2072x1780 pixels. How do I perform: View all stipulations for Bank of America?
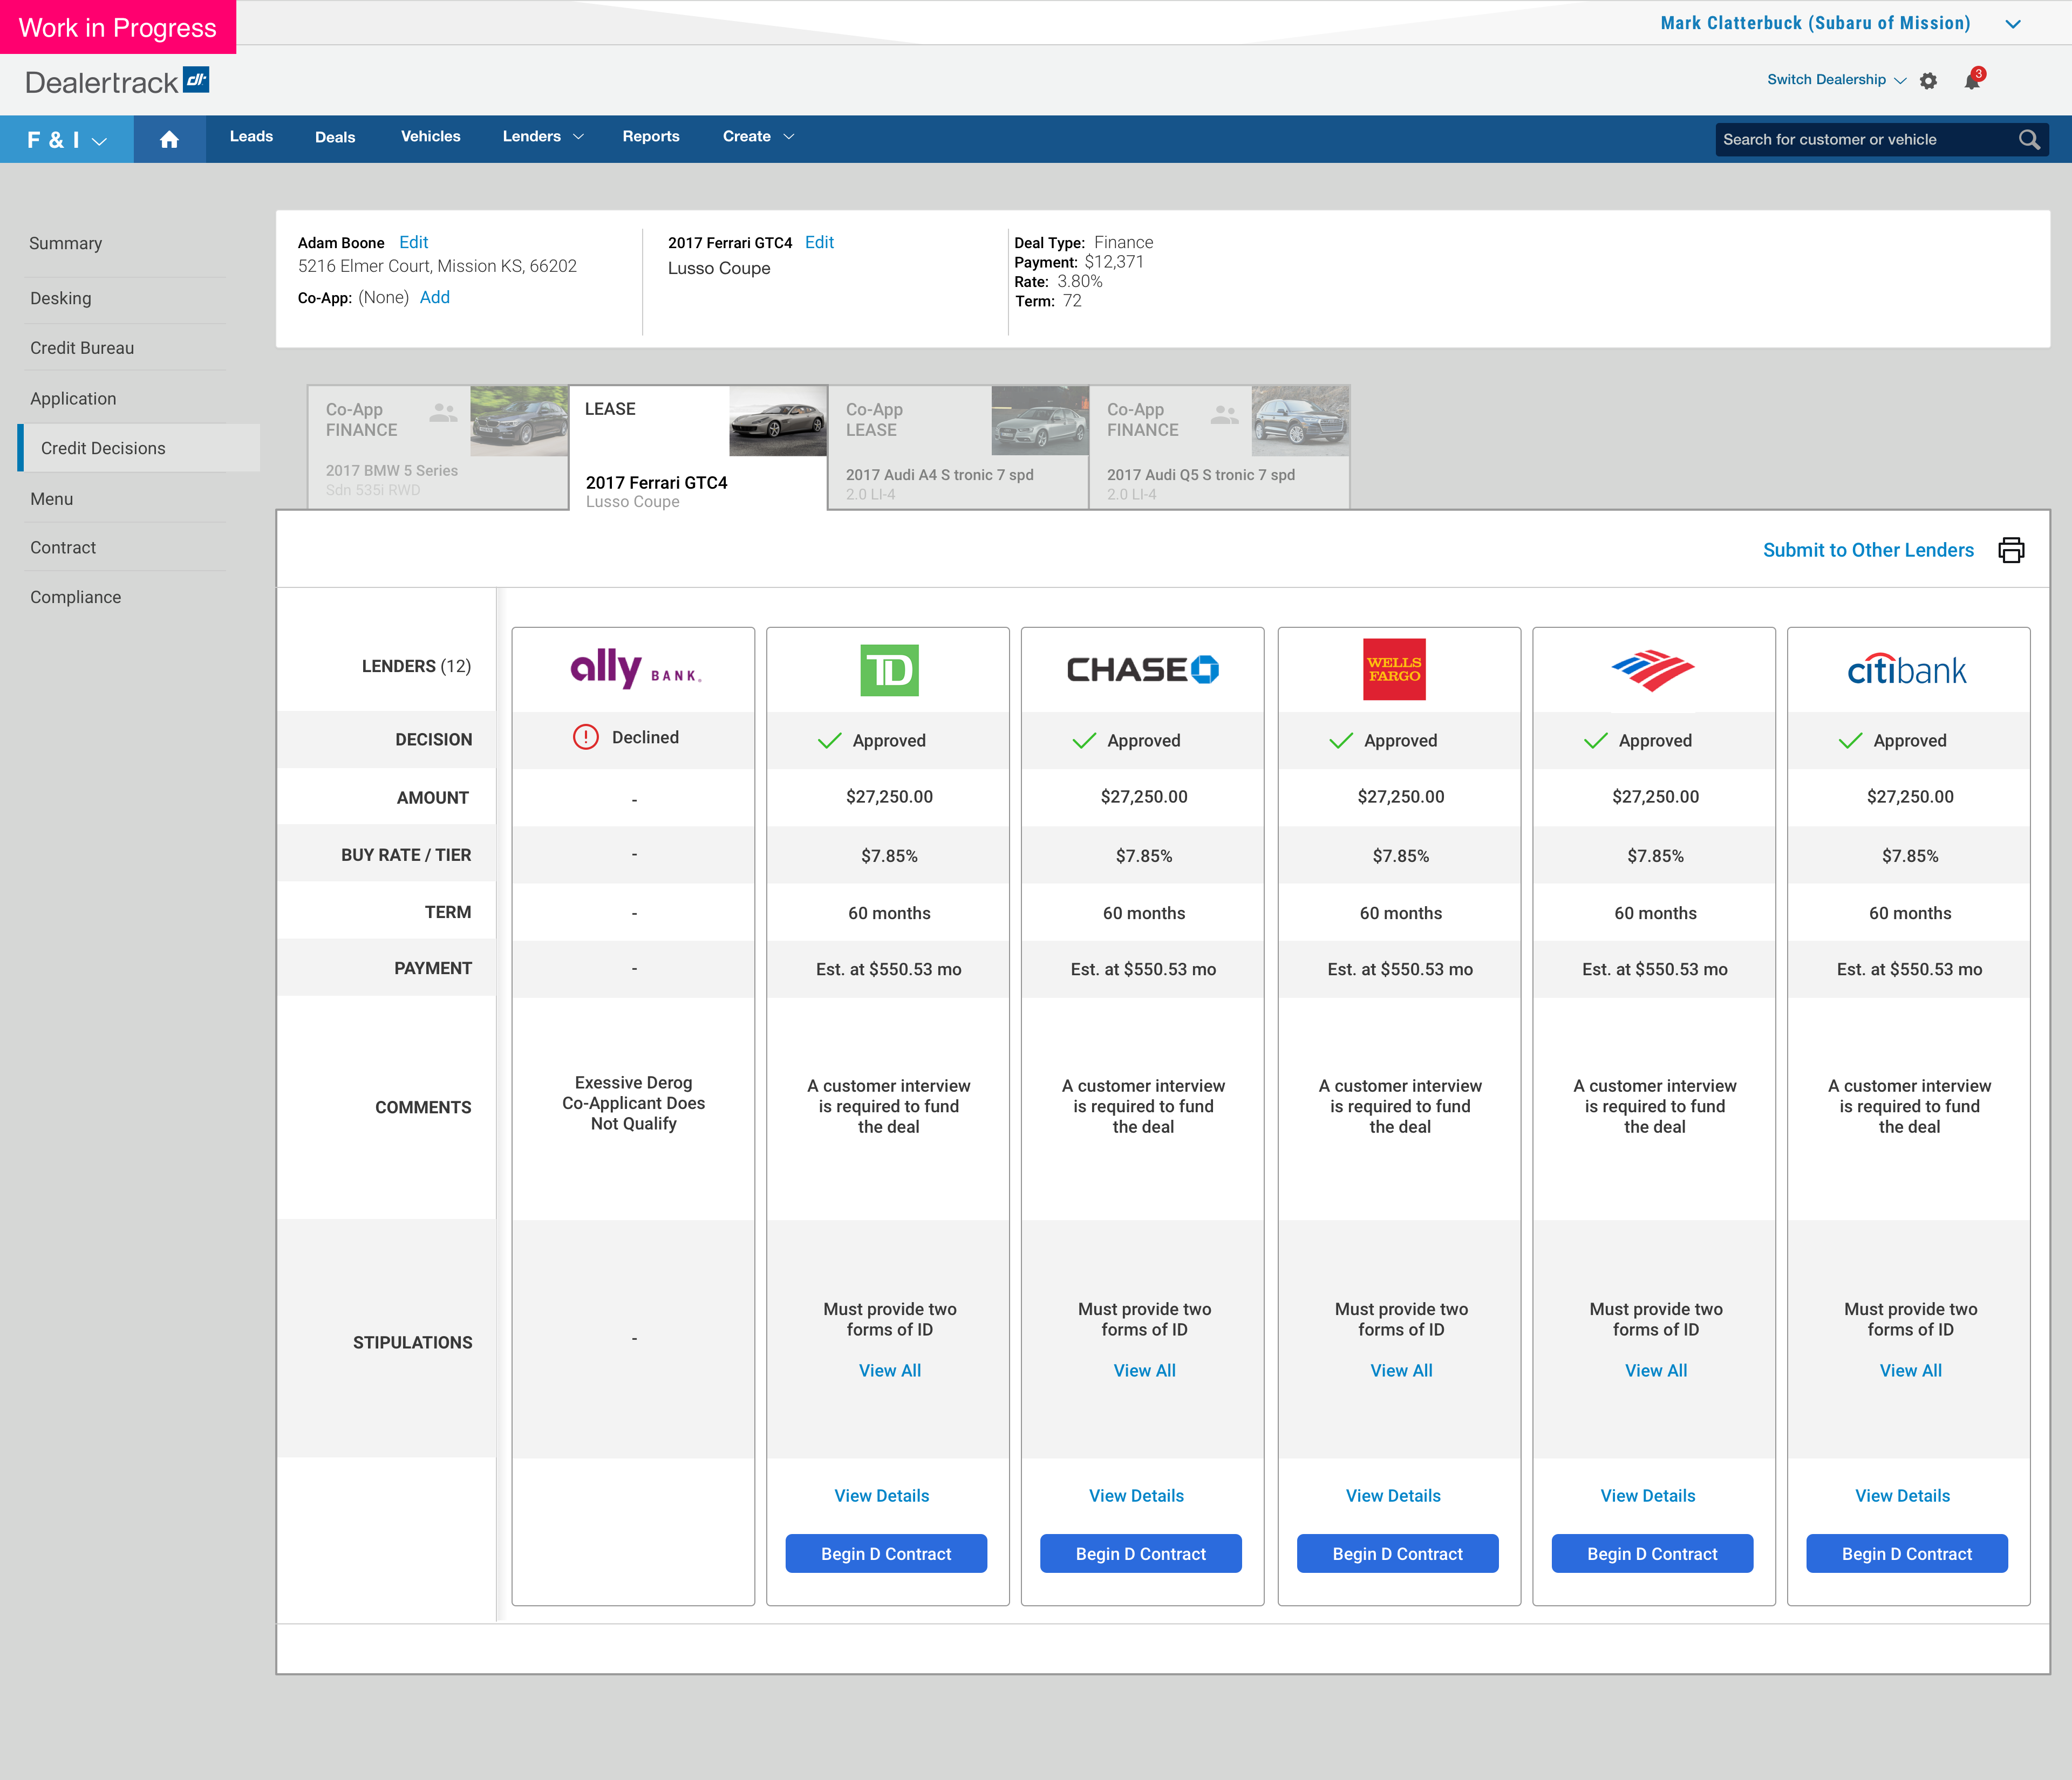tap(1656, 1371)
